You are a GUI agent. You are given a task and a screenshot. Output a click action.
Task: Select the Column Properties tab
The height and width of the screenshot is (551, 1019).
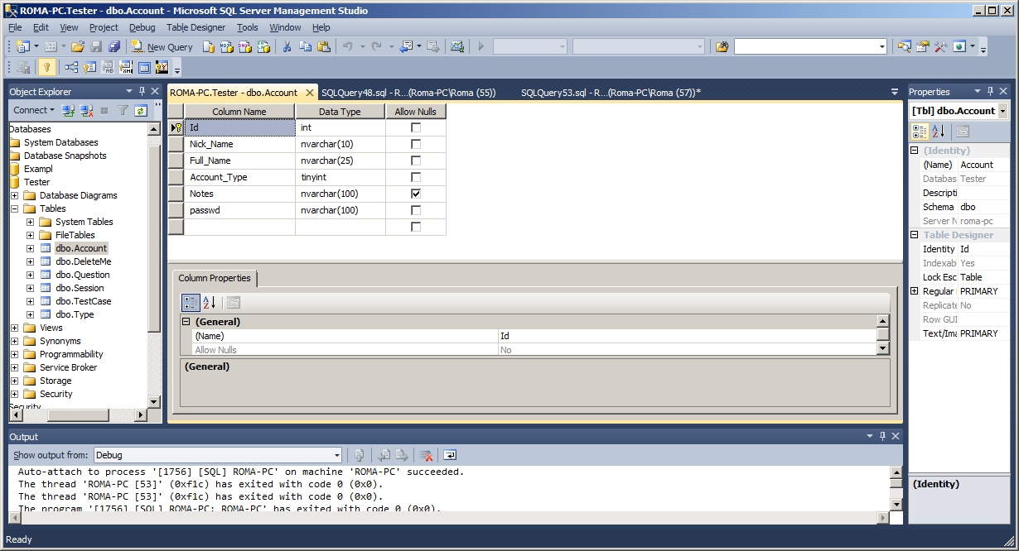click(x=215, y=278)
